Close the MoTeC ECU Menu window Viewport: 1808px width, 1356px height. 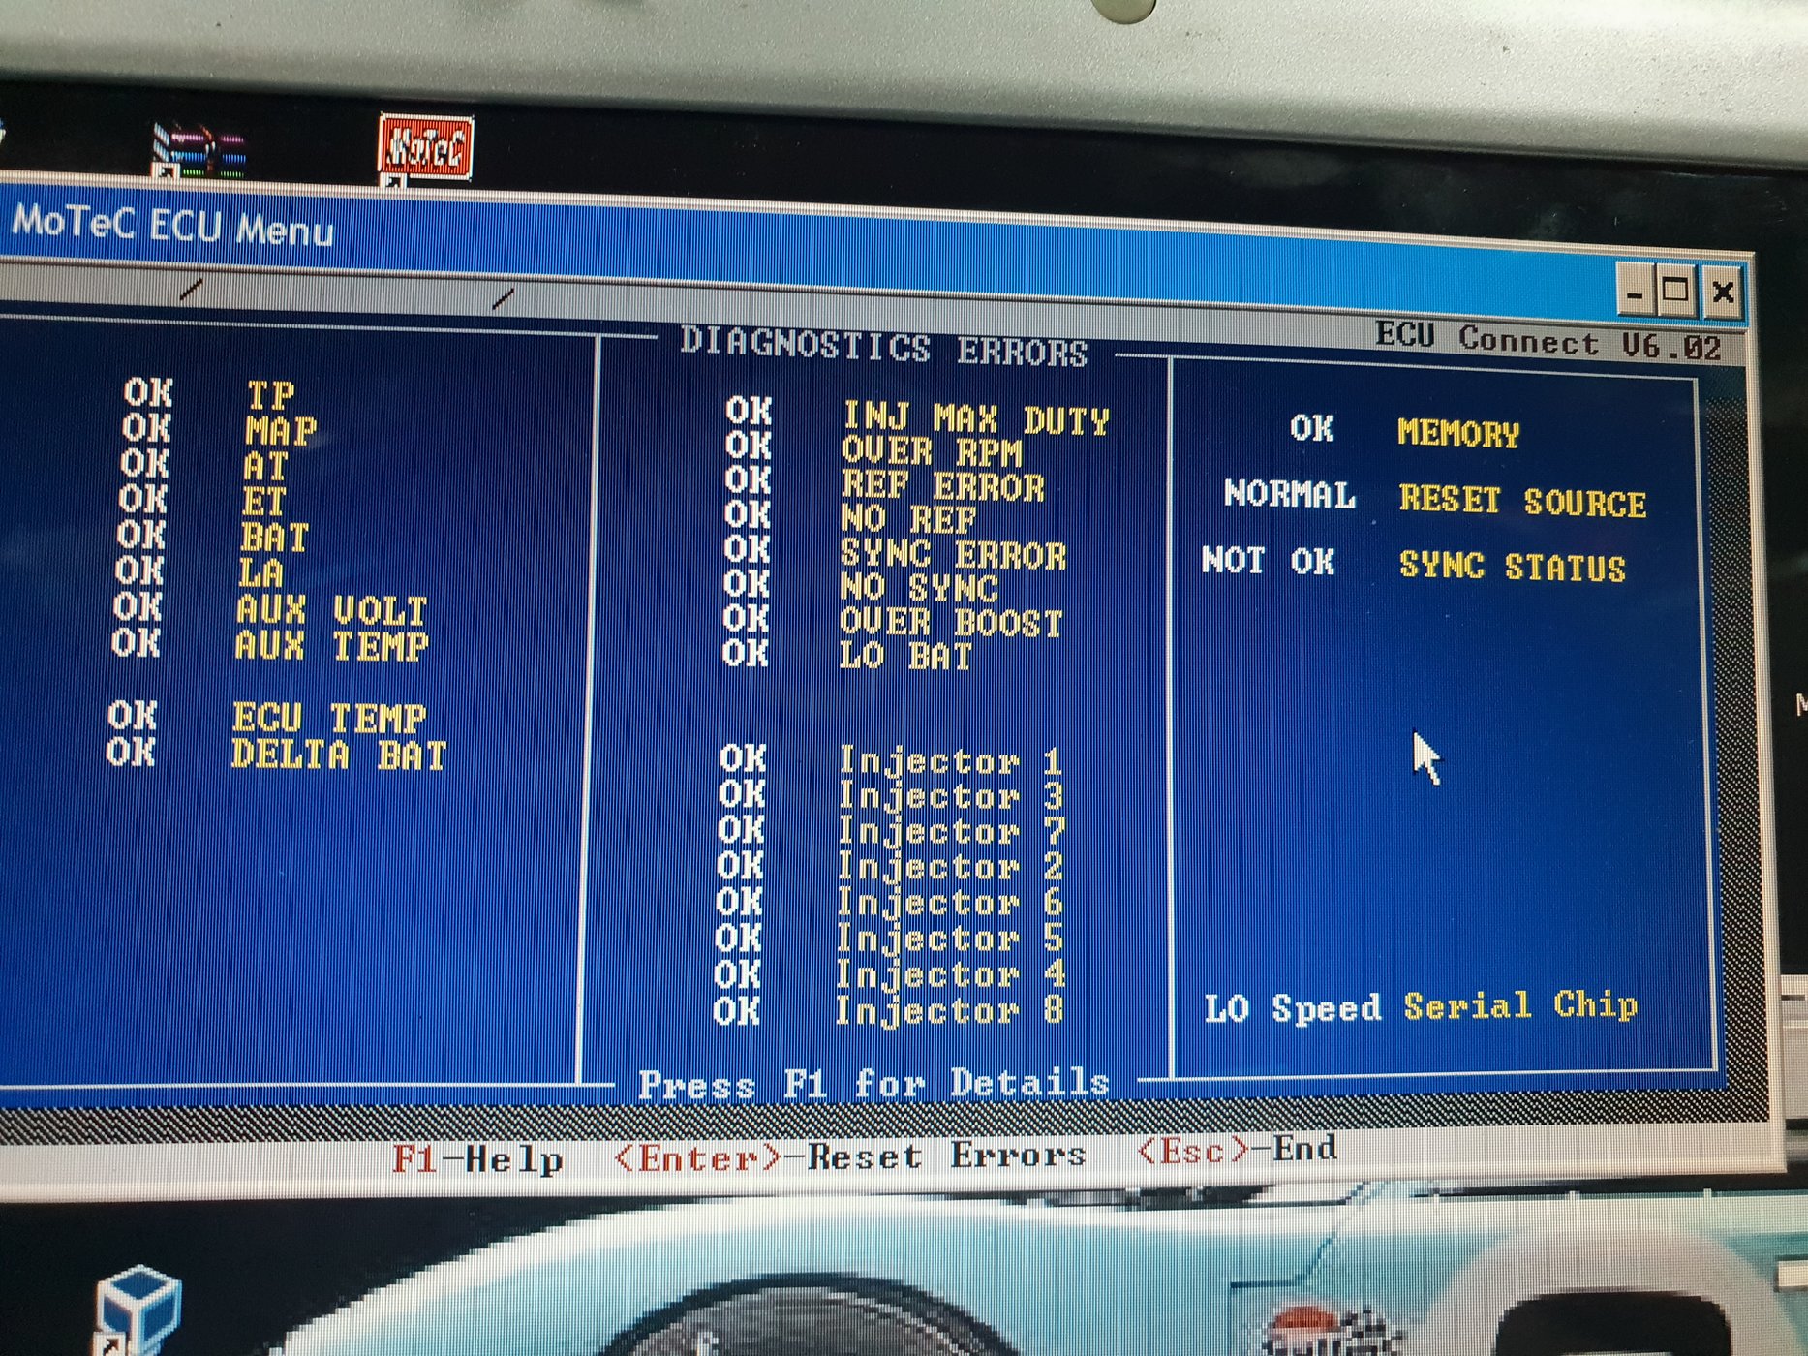(1722, 292)
